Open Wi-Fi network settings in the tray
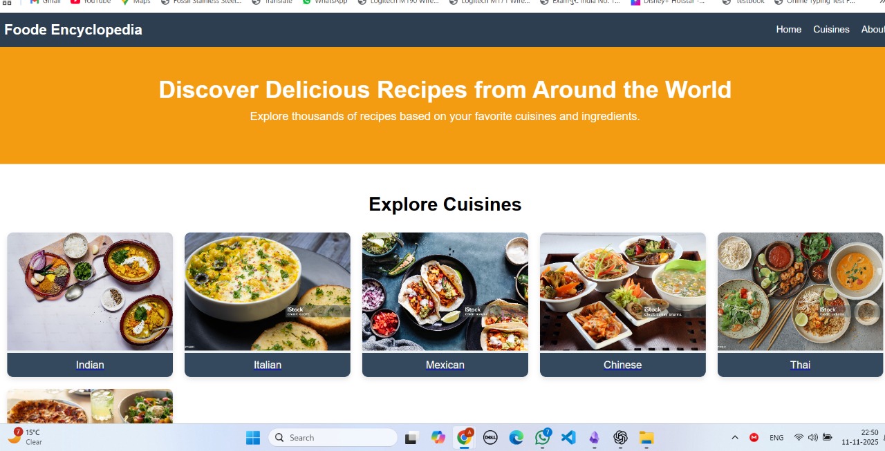Viewport: 885px width, 451px height. click(x=799, y=437)
